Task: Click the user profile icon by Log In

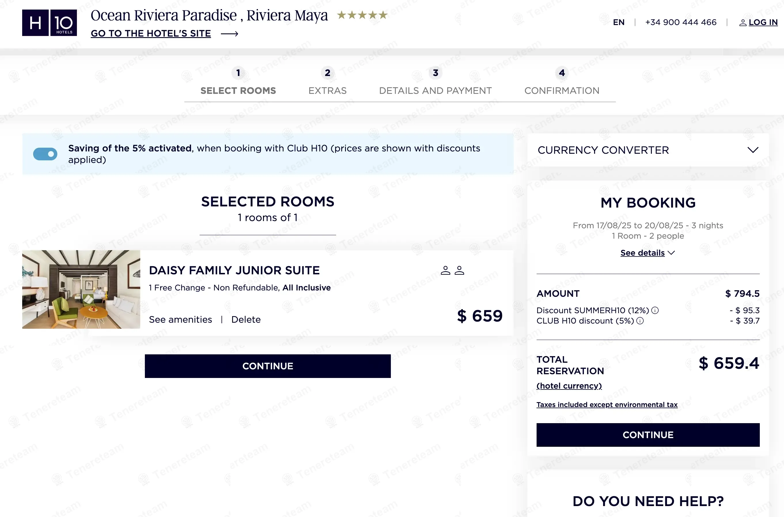Action: (743, 23)
